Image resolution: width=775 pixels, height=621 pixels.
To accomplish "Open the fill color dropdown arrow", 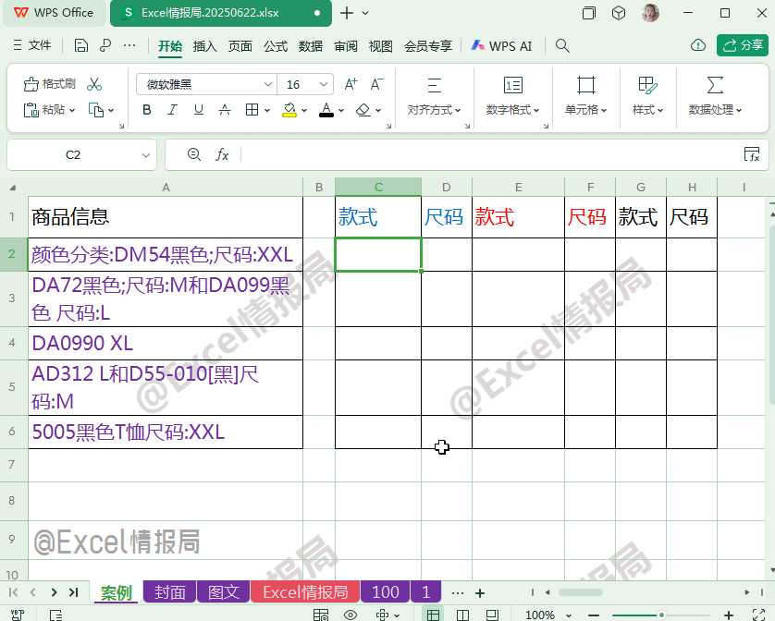I will (304, 110).
